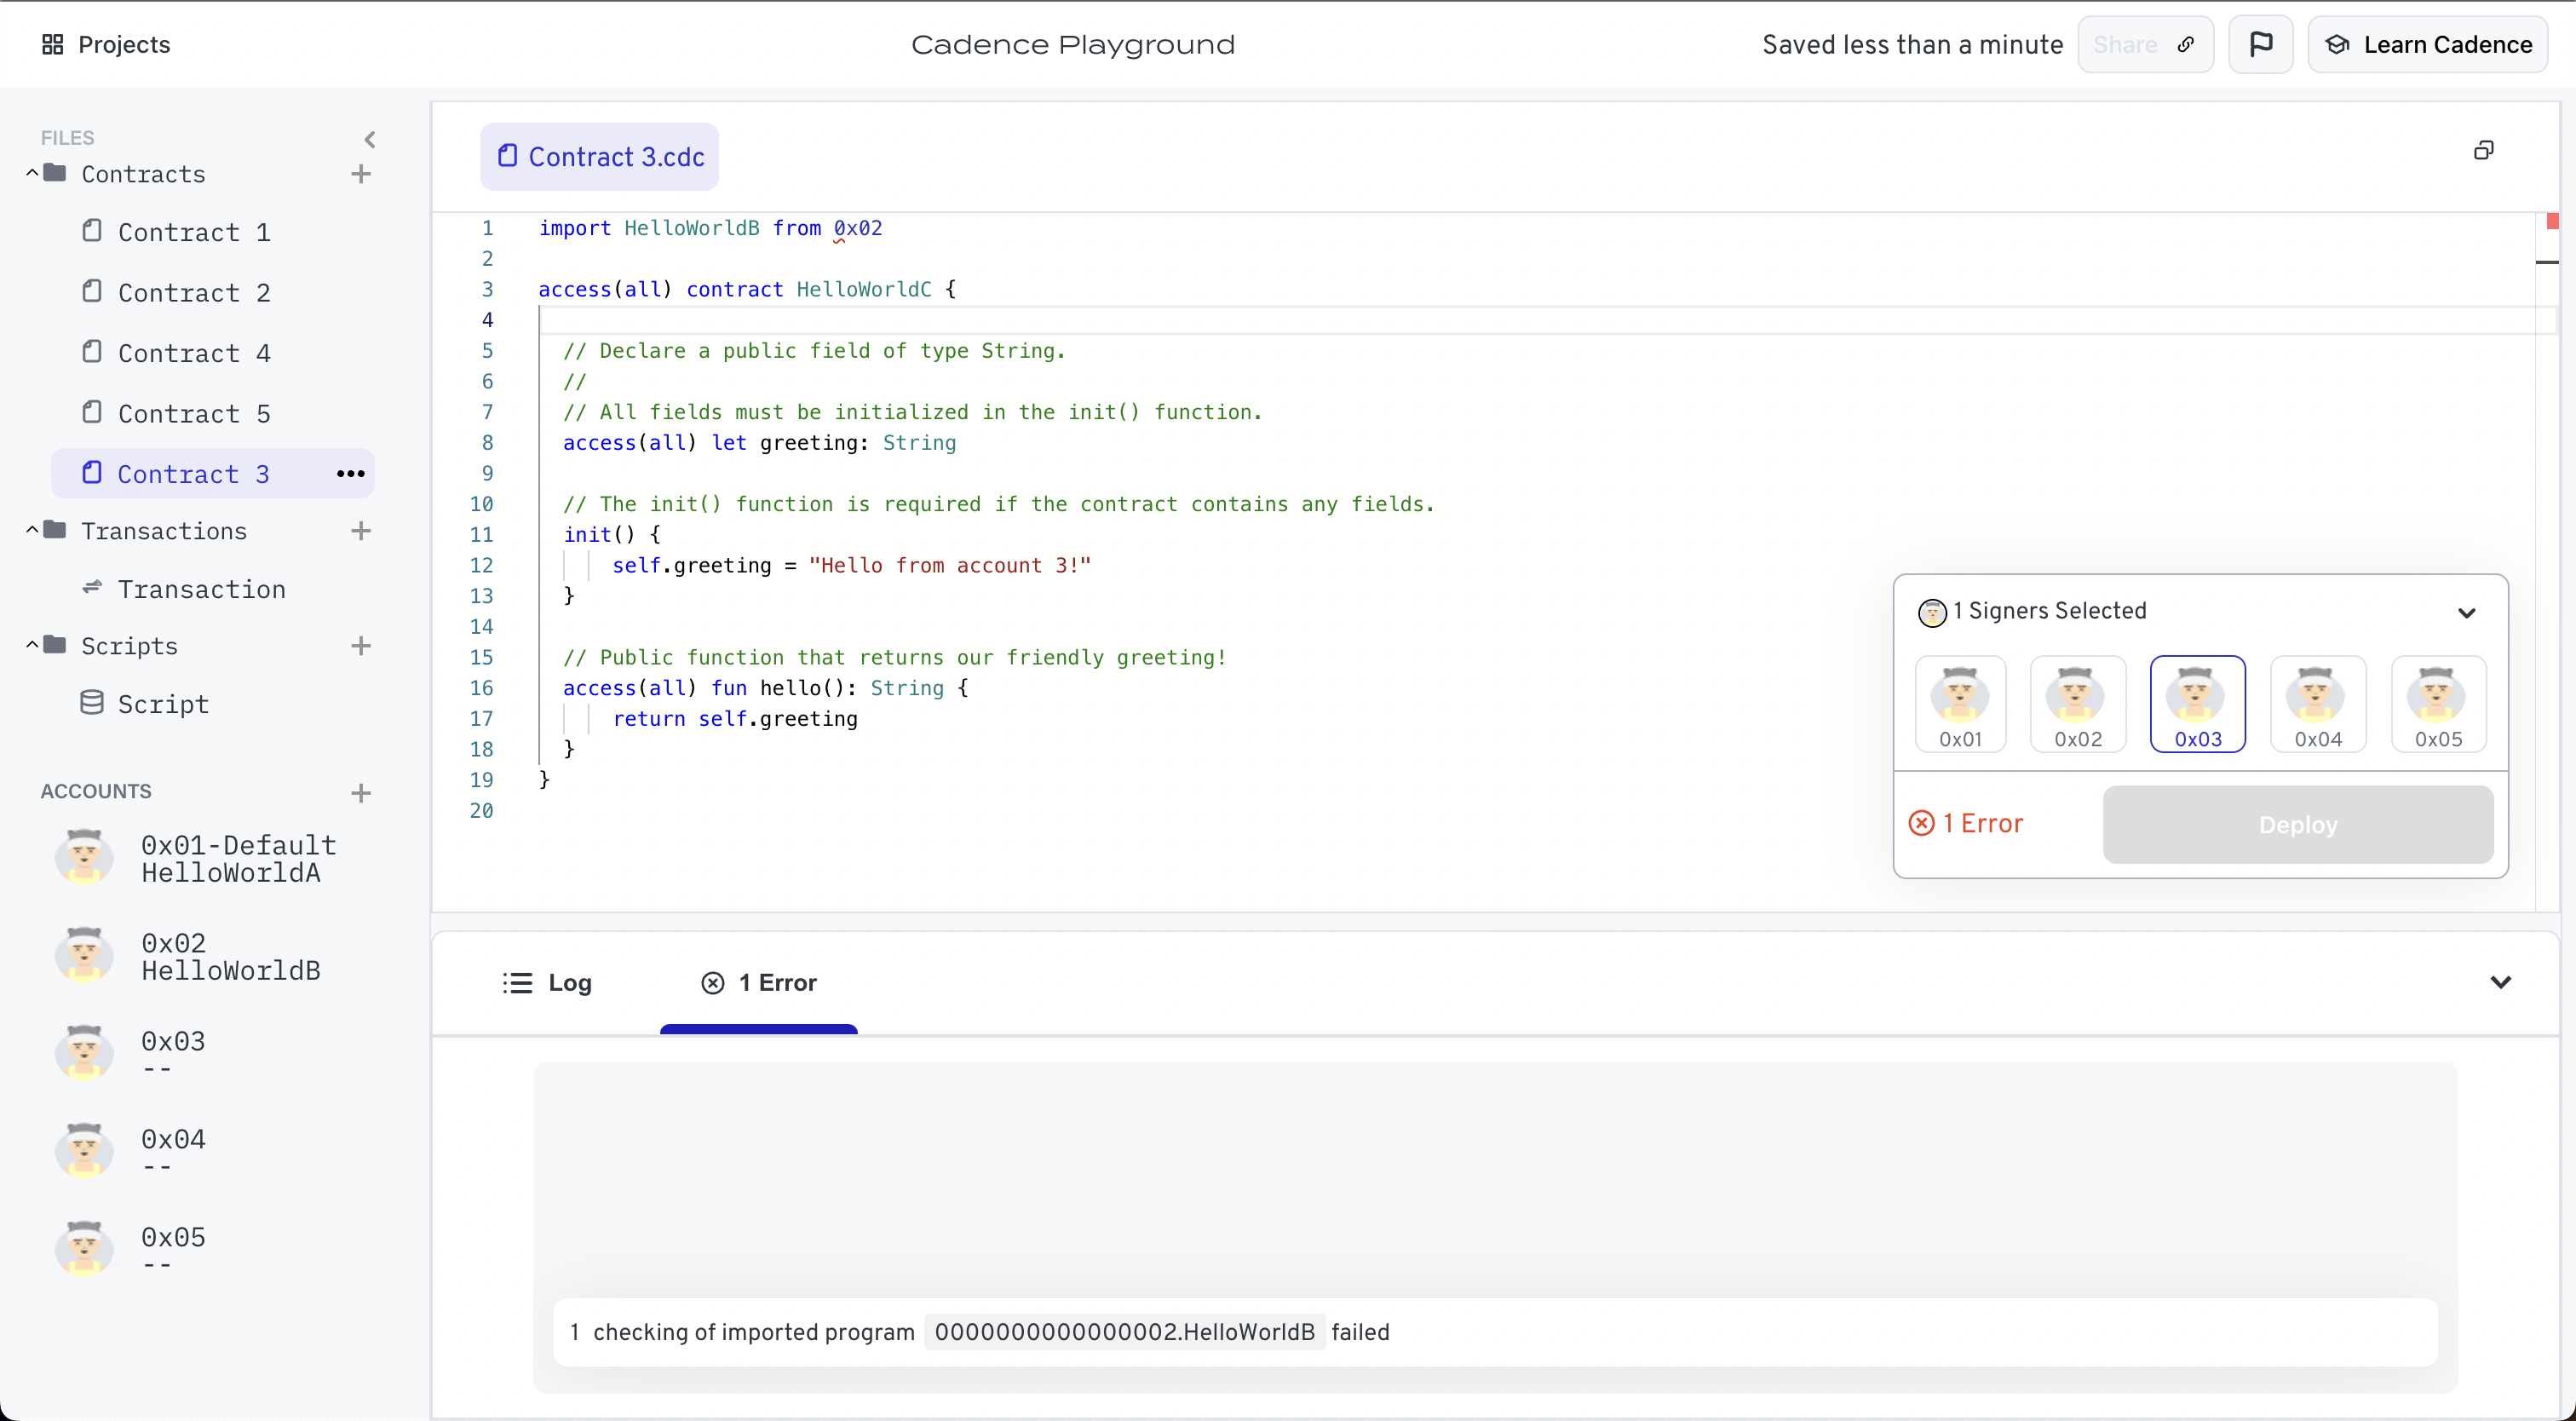Click the Contract 3.cdc editor tab
Viewport: 2576px width, 1421px height.
click(x=600, y=157)
